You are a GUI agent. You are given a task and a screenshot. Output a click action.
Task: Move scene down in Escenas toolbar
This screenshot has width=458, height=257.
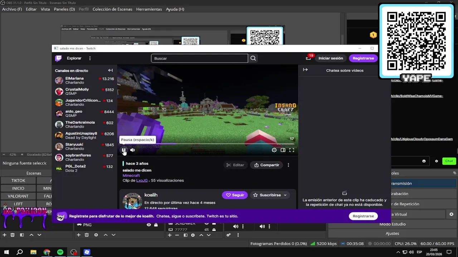click(x=39, y=235)
